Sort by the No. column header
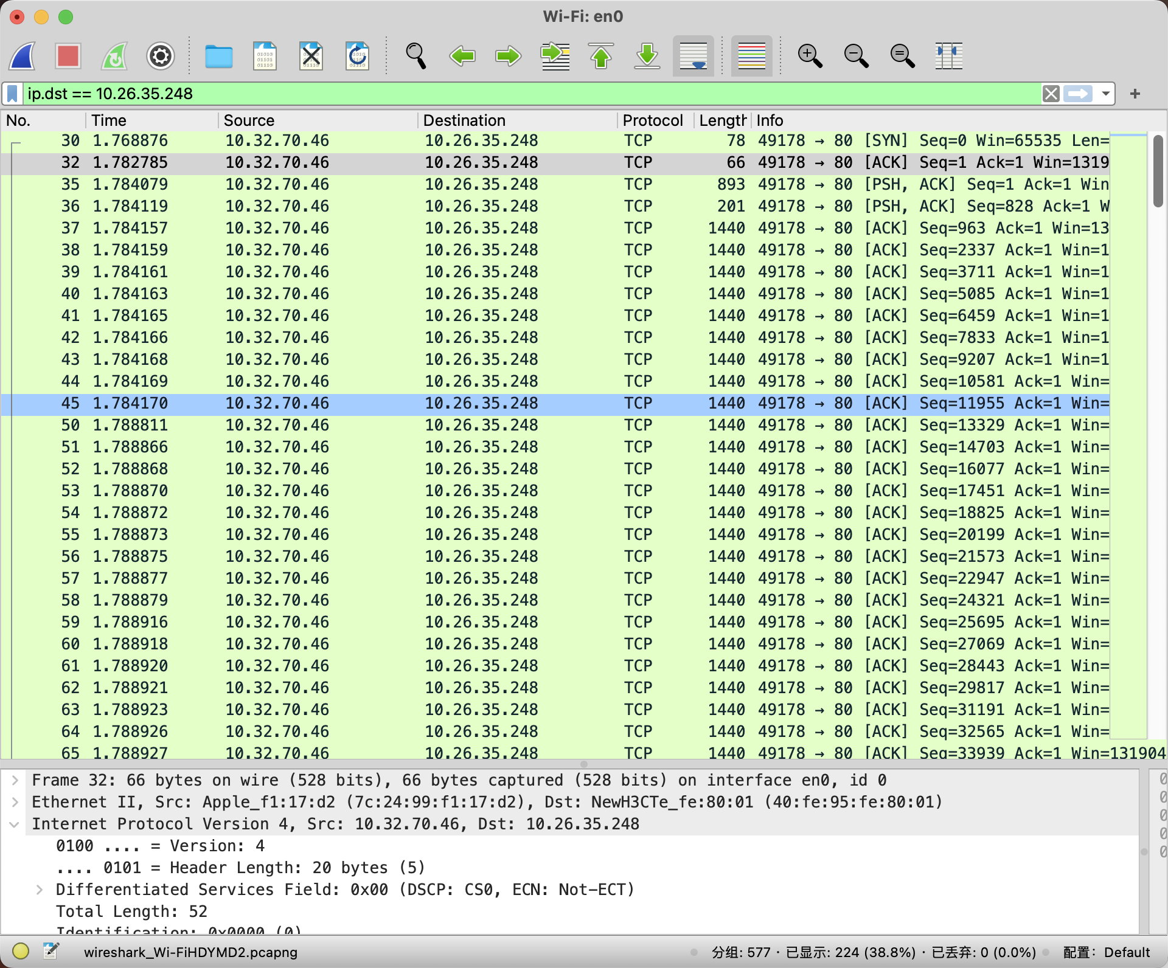Viewport: 1168px width, 968px height. point(43,120)
